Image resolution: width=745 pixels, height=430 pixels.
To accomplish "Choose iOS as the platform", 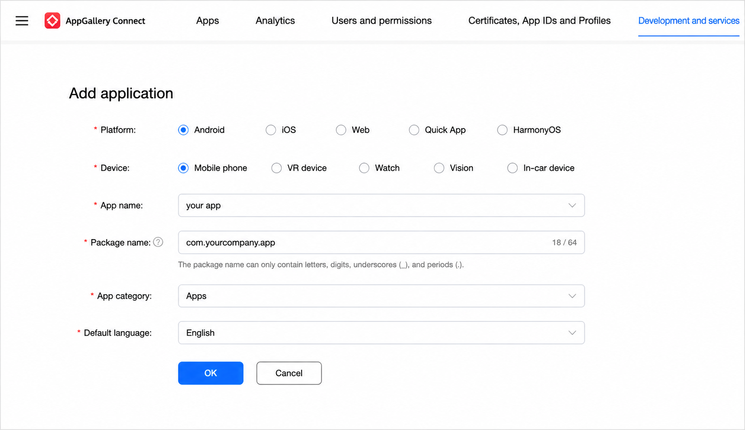I will (x=271, y=130).
